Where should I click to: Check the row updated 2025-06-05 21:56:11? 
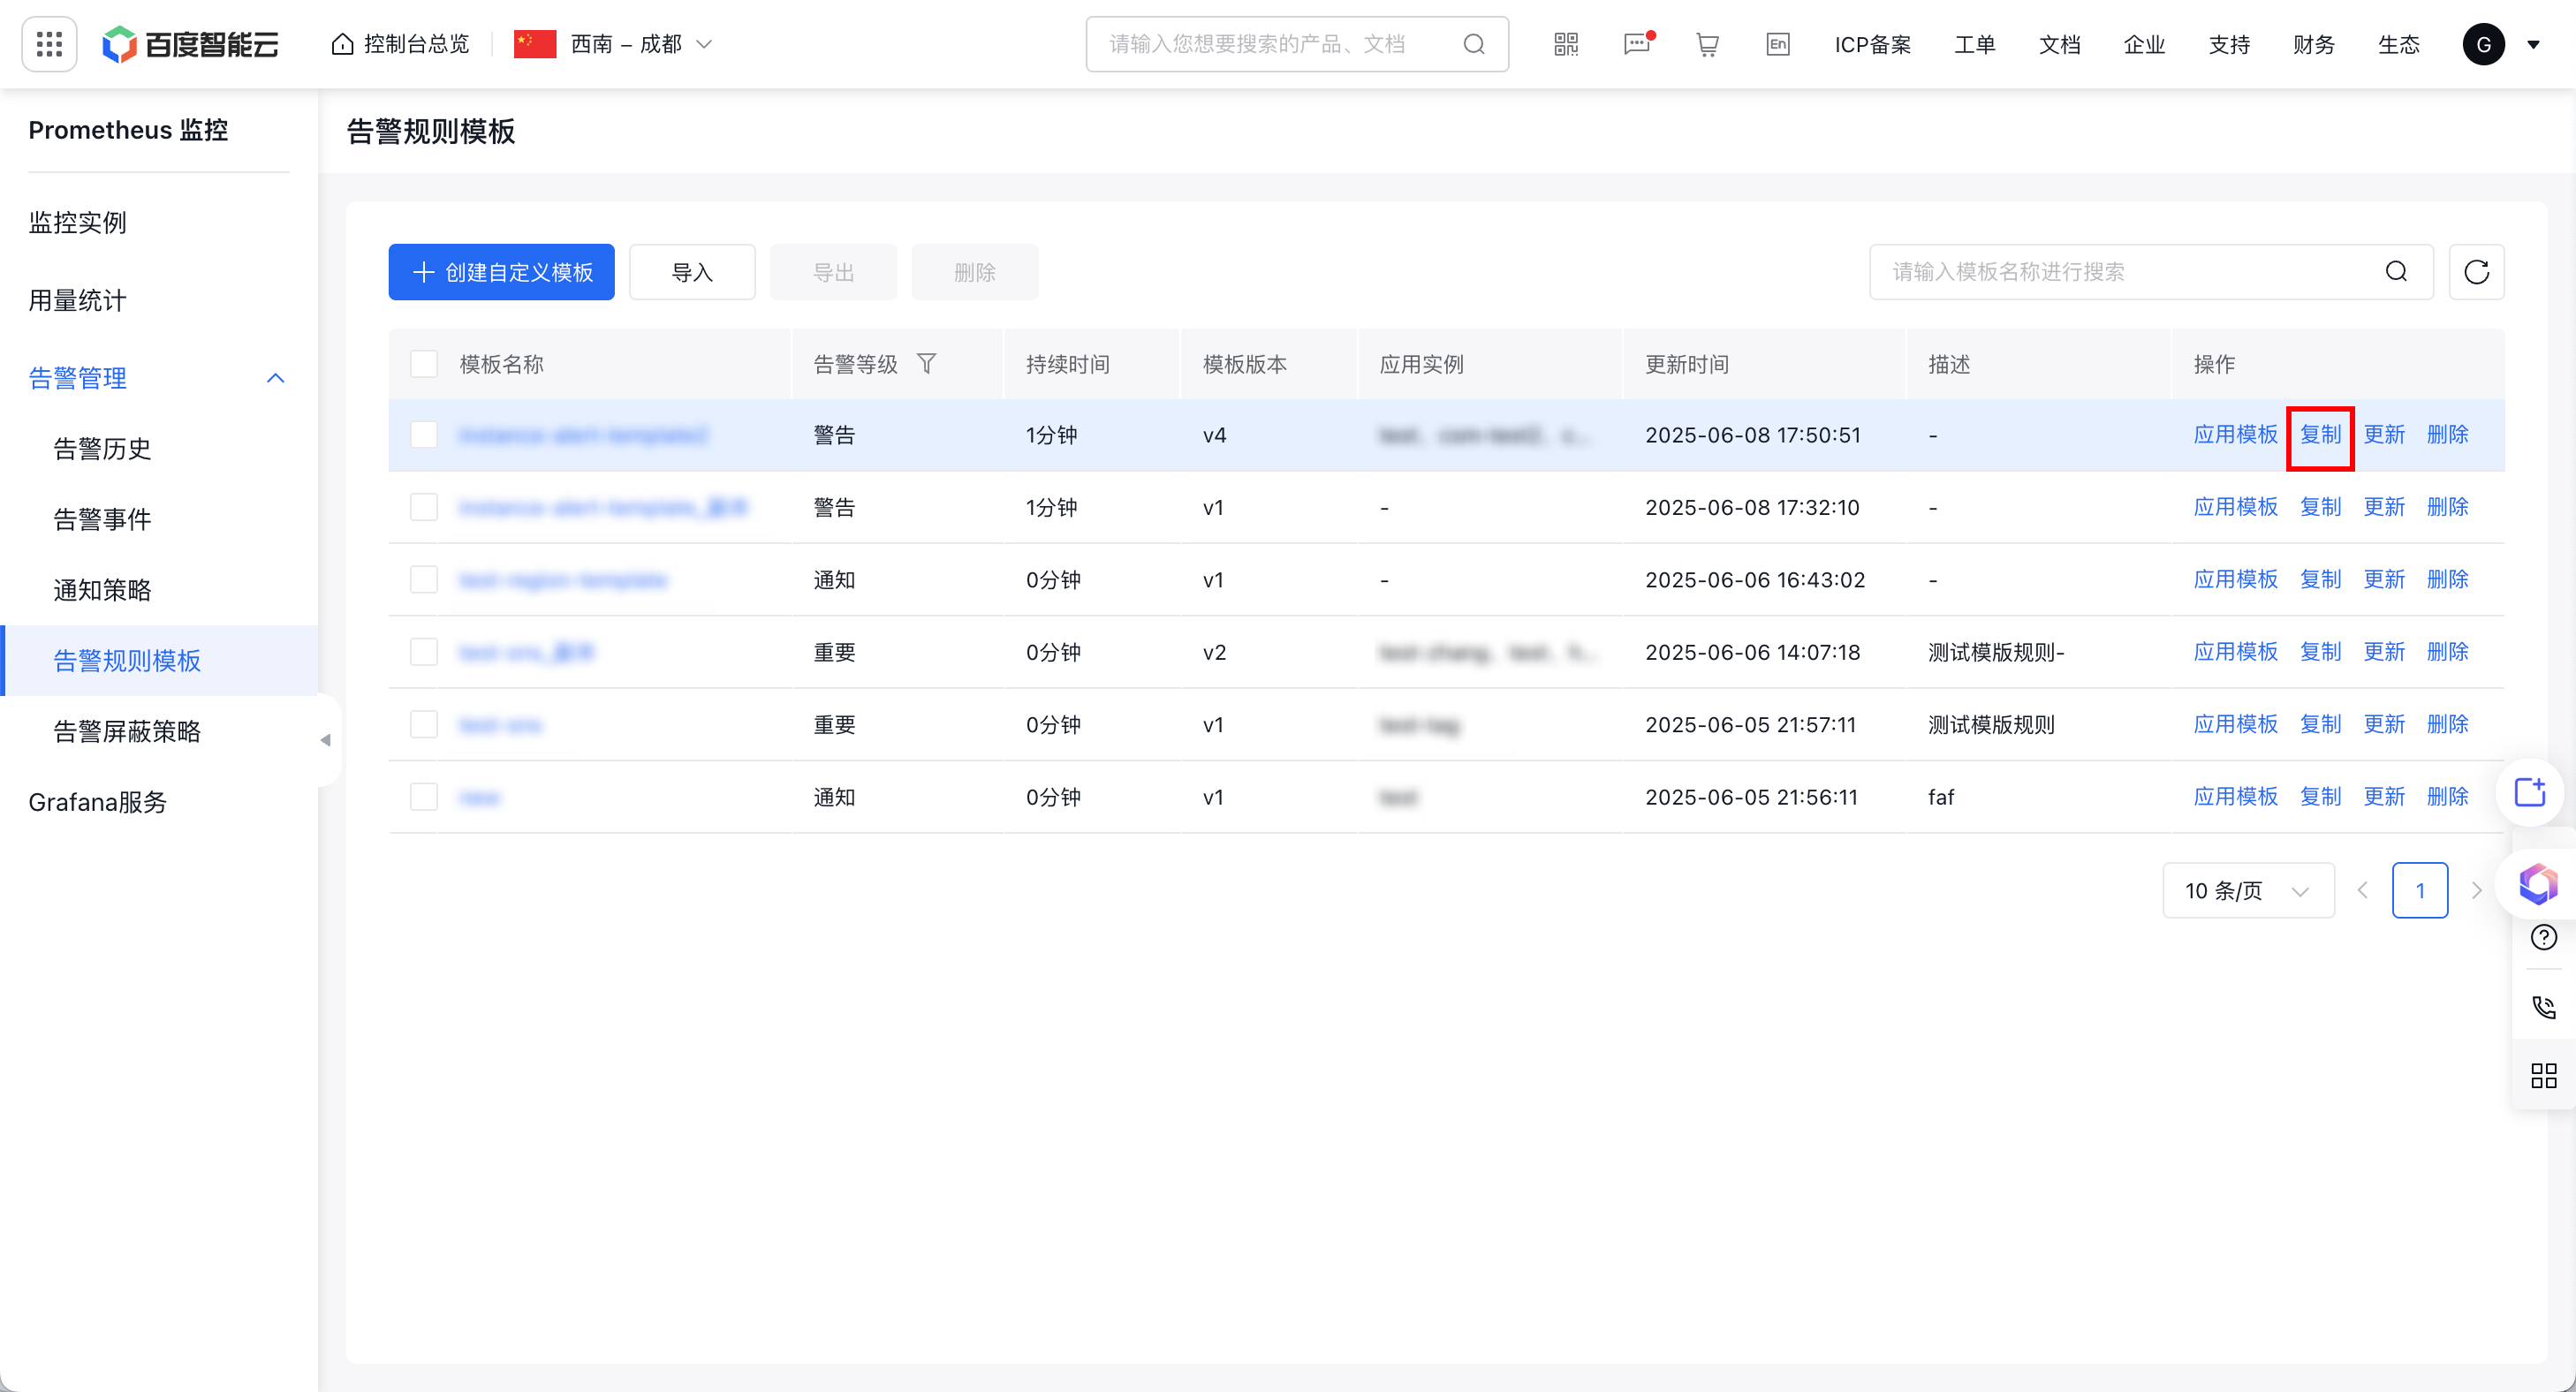[424, 797]
